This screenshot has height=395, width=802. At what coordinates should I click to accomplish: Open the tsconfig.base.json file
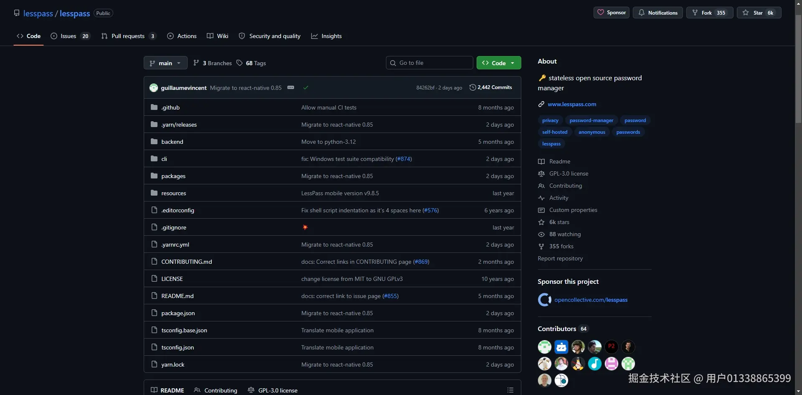pos(184,330)
